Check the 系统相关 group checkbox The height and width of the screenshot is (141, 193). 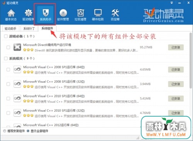(x=6, y=58)
